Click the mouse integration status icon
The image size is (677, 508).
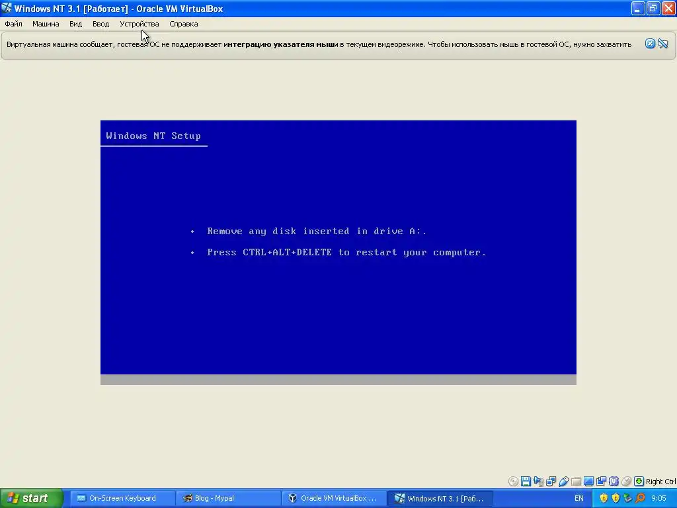pos(626,482)
